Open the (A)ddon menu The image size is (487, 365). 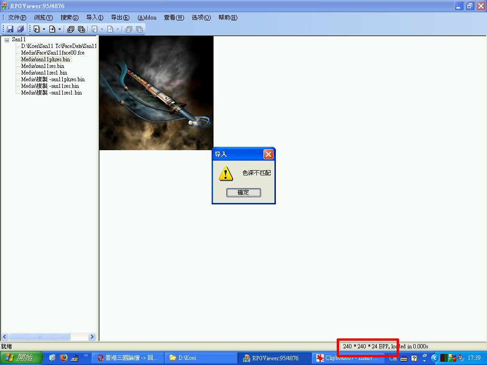147,18
